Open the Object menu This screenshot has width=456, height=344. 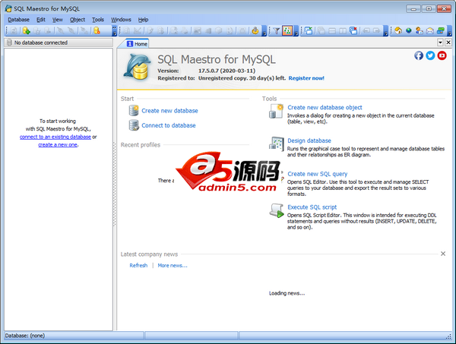click(78, 20)
